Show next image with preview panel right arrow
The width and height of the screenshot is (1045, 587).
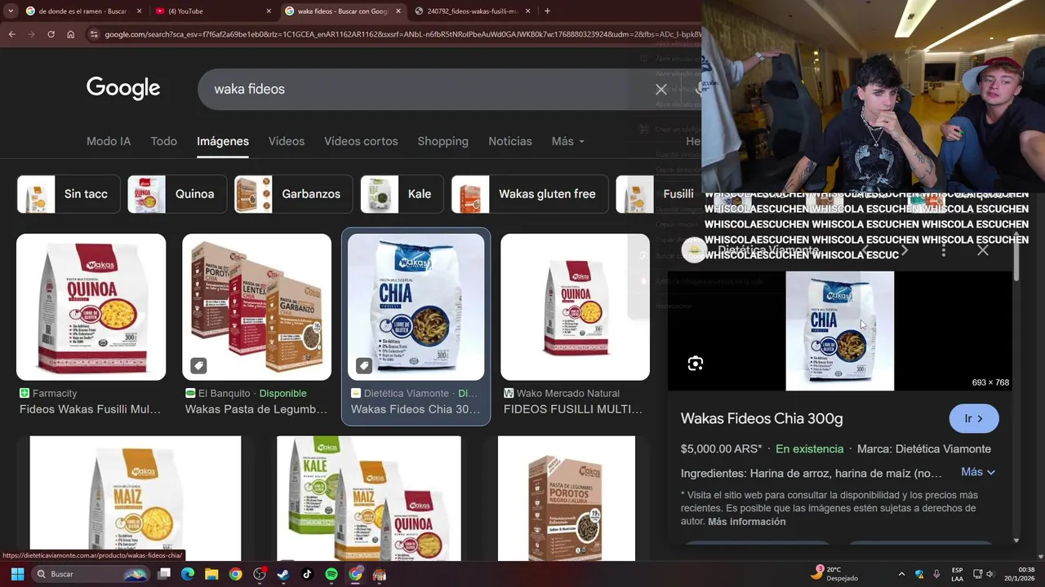coord(905,250)
